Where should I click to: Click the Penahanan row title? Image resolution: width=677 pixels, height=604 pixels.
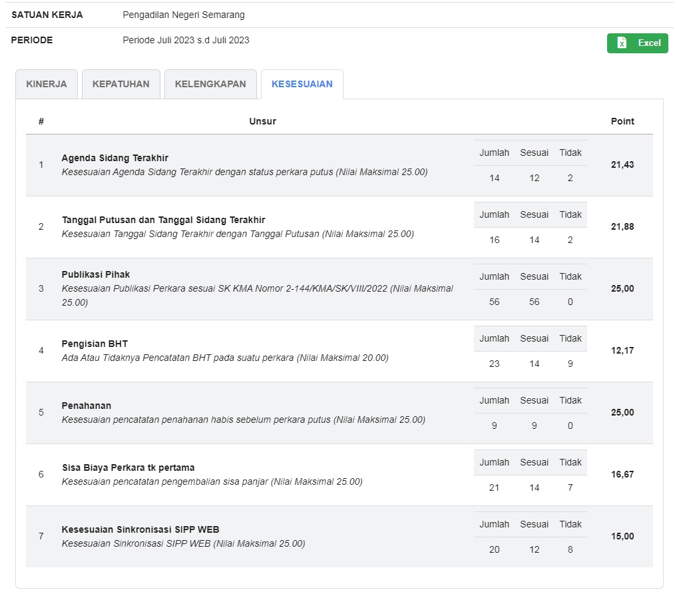coord(87,406)
